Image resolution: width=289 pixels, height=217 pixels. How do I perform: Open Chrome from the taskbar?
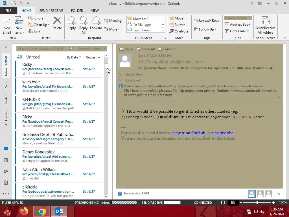coord(41,211)
